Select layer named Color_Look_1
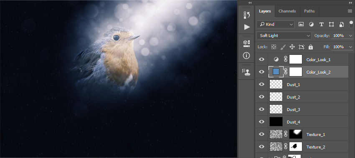 click(318, 60)
